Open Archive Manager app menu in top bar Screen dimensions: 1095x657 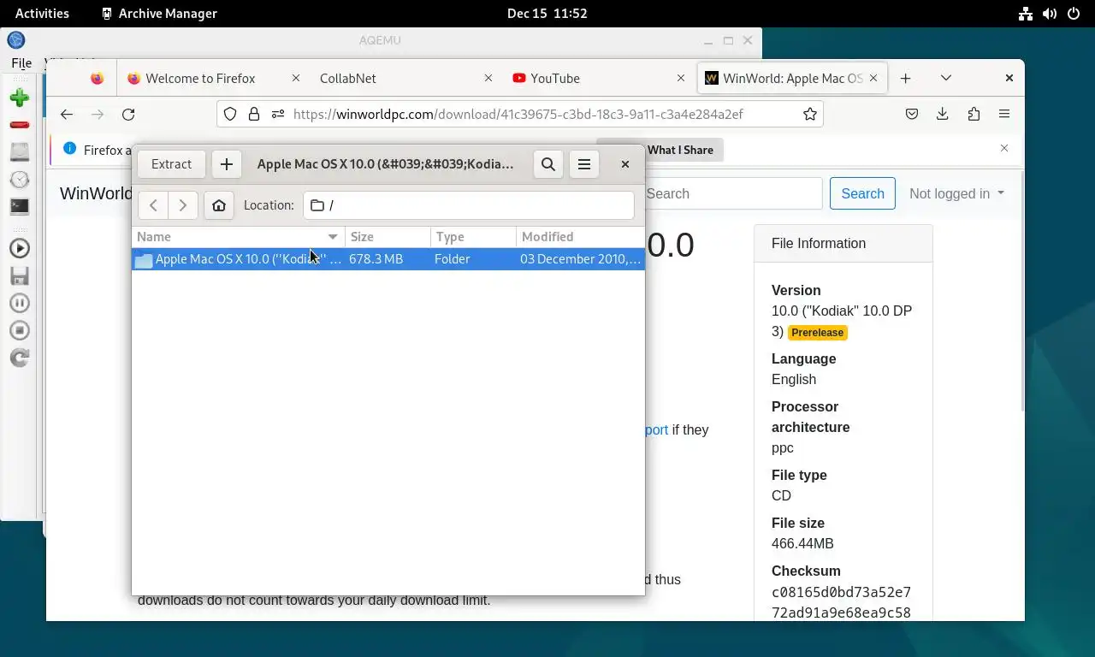pos(159,13)
